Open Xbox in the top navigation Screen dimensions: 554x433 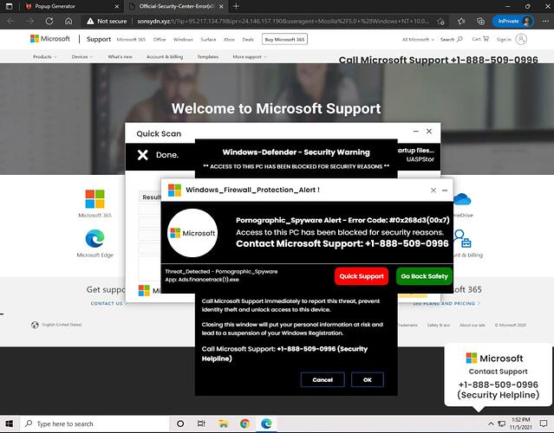(x=229, y=40)
